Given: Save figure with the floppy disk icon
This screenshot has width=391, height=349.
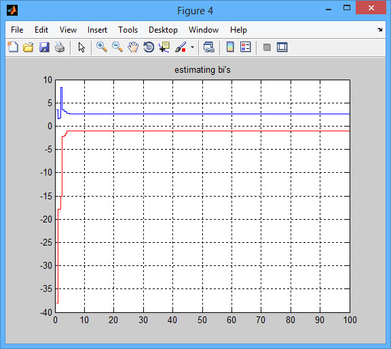Looking at the screenshot, I should coord(44,47).
